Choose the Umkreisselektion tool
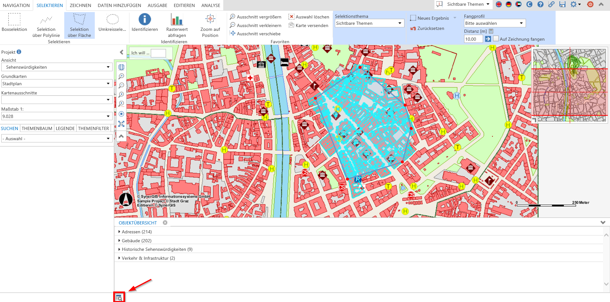 click(112, 22)
